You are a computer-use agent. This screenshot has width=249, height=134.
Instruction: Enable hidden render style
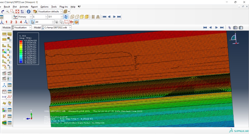coord(77,17)
